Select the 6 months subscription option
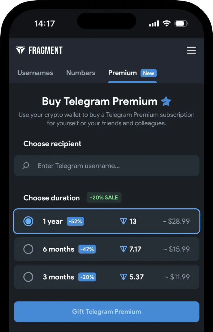 point(28,249)
